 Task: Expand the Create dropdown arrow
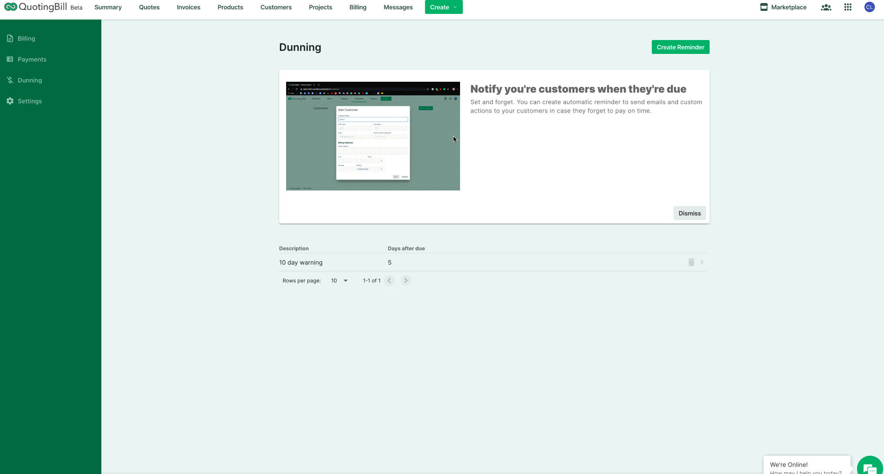click(455, 7)
